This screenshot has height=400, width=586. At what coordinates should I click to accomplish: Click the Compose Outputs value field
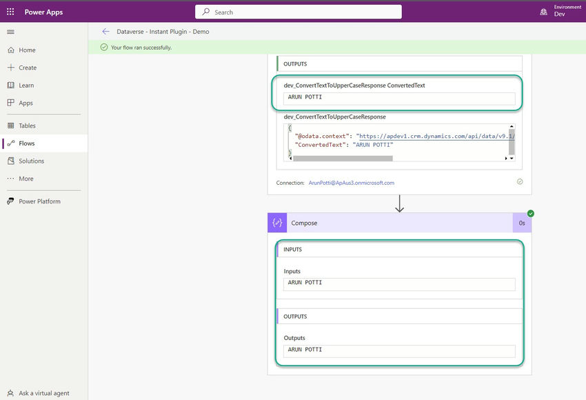[x=399, y=351]
